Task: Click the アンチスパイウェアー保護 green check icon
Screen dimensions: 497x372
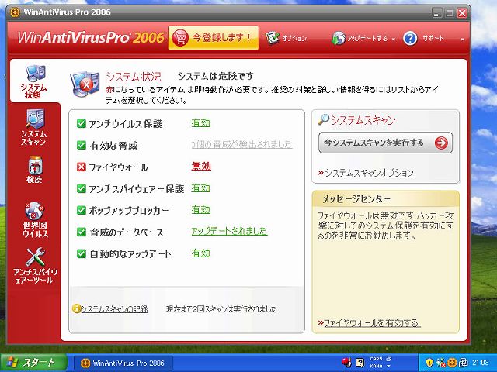Action: point(82,188)
